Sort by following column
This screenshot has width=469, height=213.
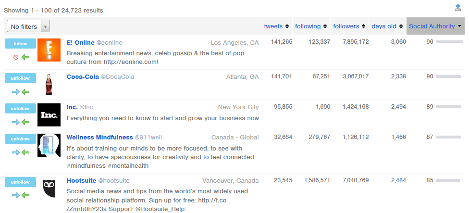(x=311, y=26)
